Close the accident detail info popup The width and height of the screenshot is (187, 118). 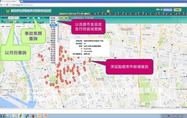click(x=108, y=40)
